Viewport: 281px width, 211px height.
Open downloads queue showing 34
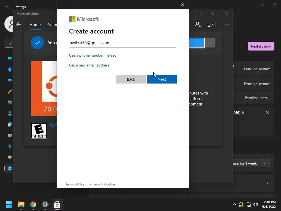click(x=212, y=24)
